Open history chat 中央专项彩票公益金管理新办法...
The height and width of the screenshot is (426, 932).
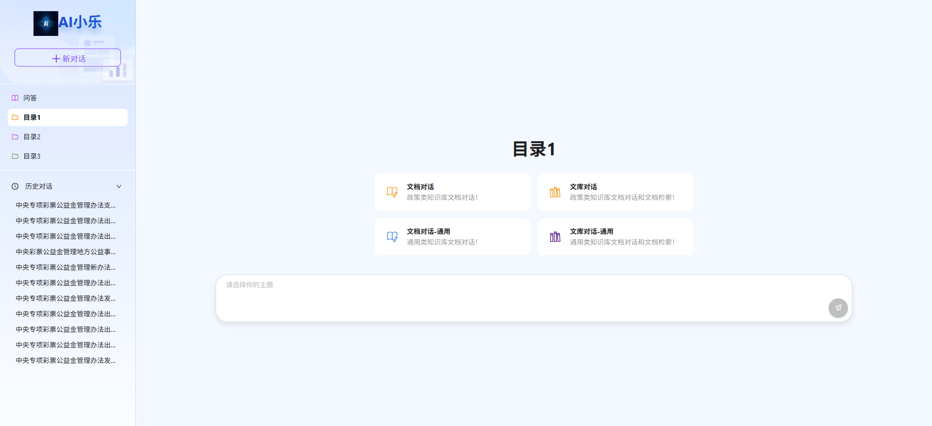tap(66, 267)
